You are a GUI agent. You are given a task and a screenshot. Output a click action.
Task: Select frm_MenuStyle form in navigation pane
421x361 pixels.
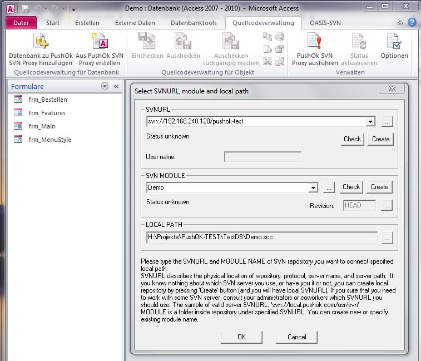[49, 140]
